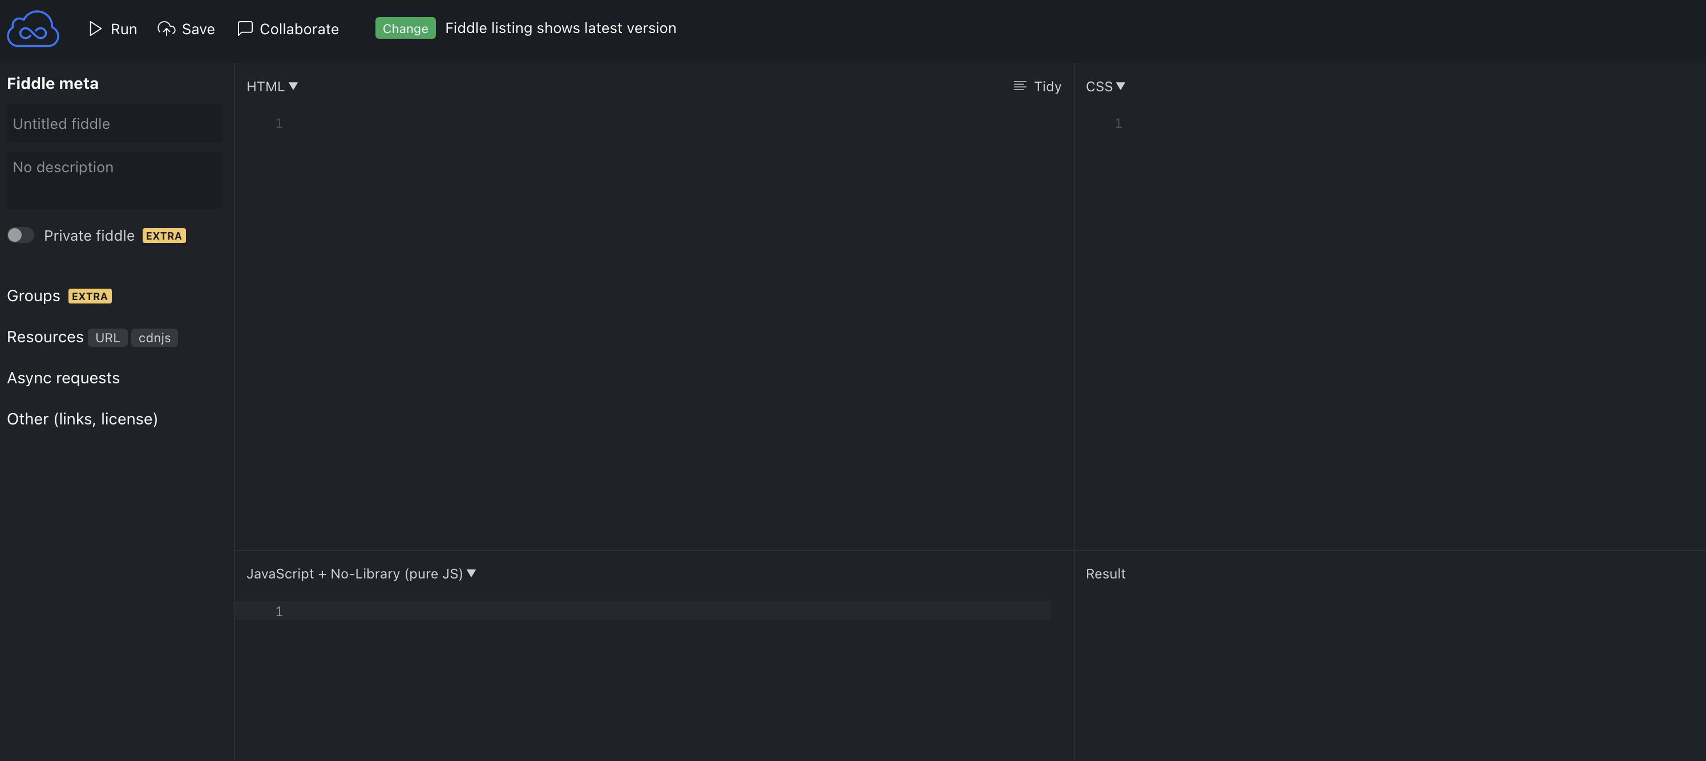Viewport: 1706px width, 761px height.
Task: Click the URL resources button
Action: 107,338
